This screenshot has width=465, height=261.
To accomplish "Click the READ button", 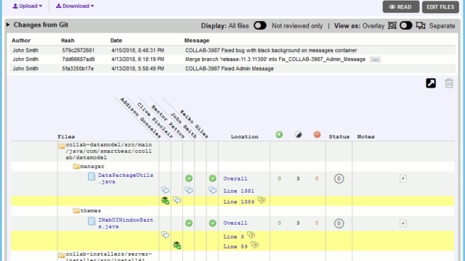I will (401, 7).
